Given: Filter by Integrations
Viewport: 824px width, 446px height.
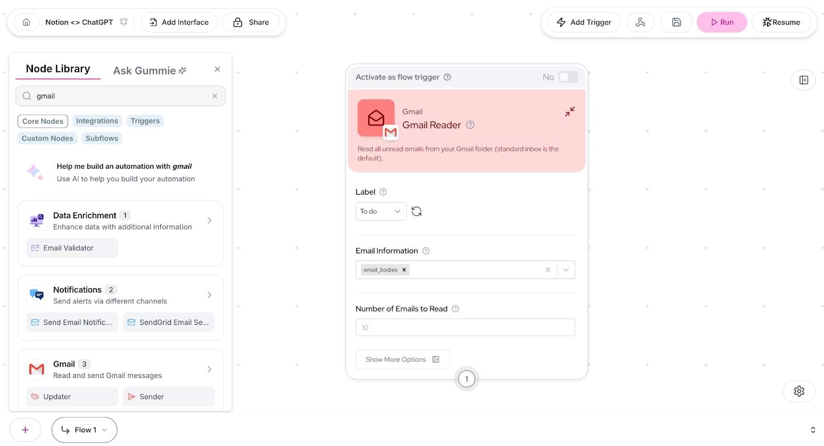Looking at the screenshot, I should (97, 121).
